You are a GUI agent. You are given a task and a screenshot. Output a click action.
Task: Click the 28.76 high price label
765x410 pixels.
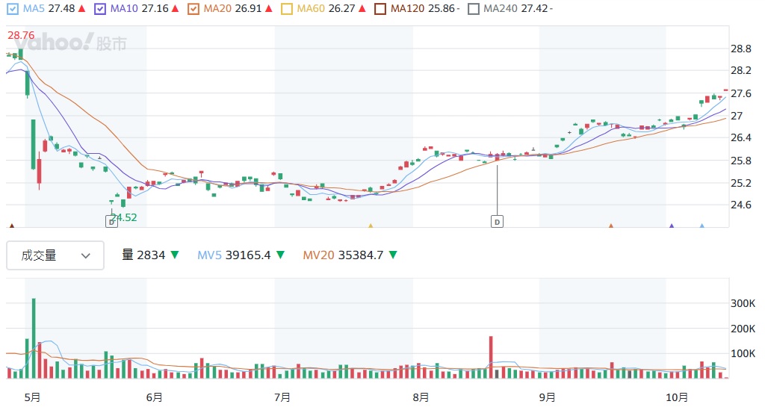(22, 35)
